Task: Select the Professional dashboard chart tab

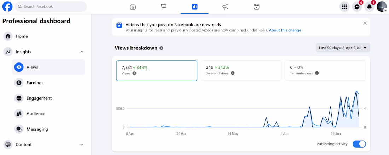Action: click(195, 7)
